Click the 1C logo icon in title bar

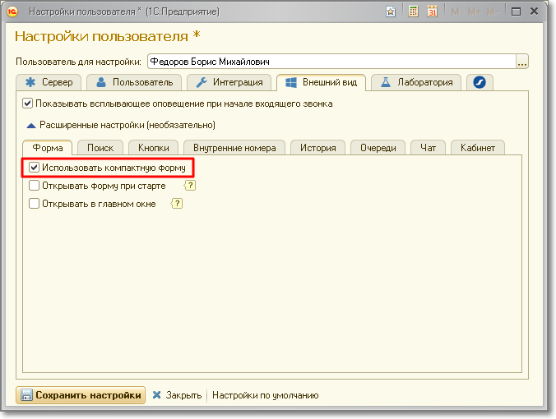(12, 12)
